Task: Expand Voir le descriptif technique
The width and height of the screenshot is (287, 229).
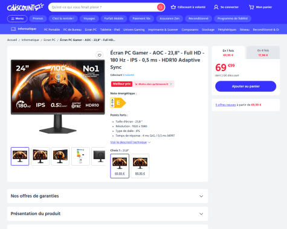Action: pos(131,142)
